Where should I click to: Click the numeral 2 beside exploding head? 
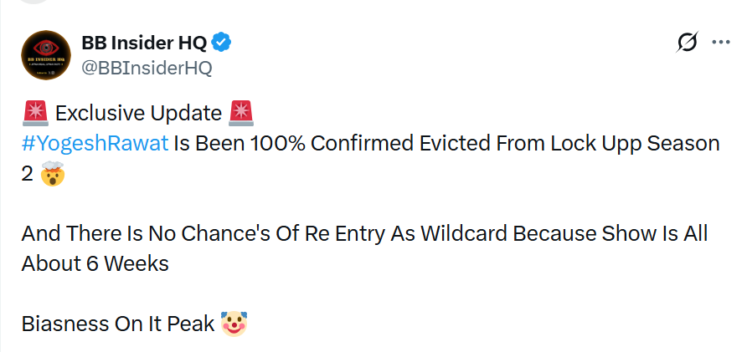tap(27, 175)
